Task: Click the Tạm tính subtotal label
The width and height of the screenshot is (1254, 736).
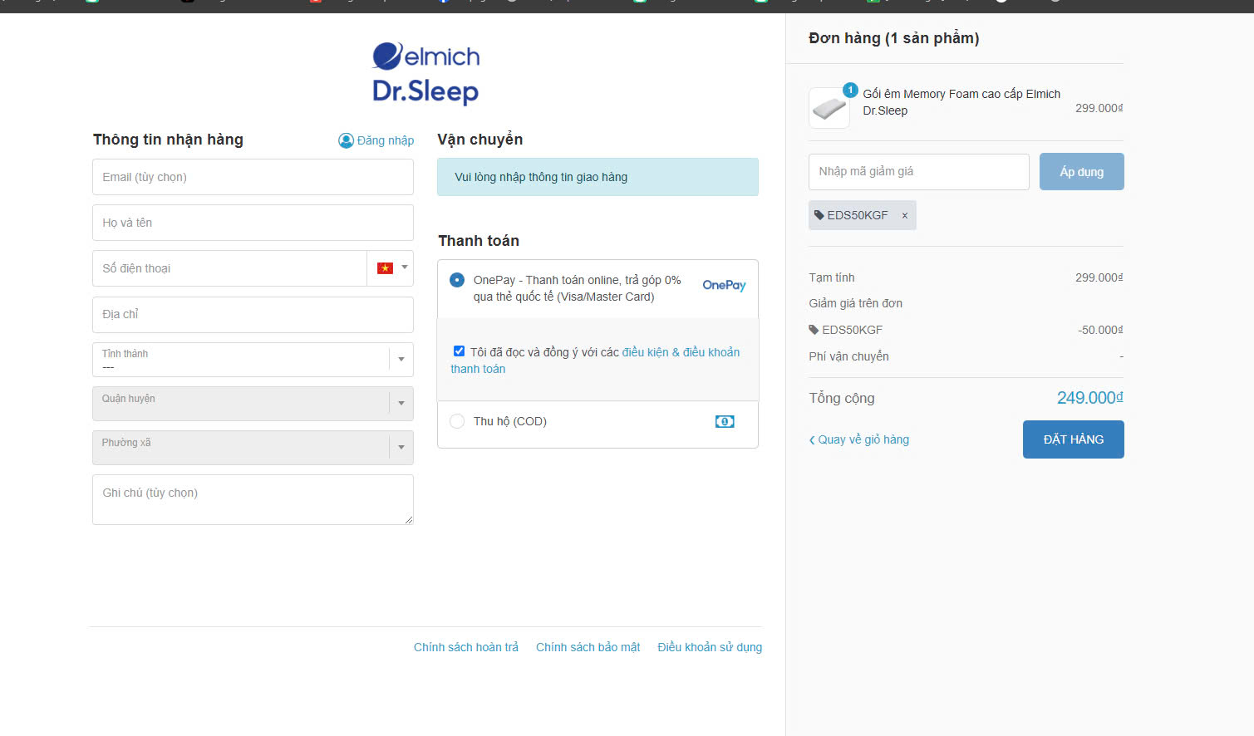Action: coord(832,277)
